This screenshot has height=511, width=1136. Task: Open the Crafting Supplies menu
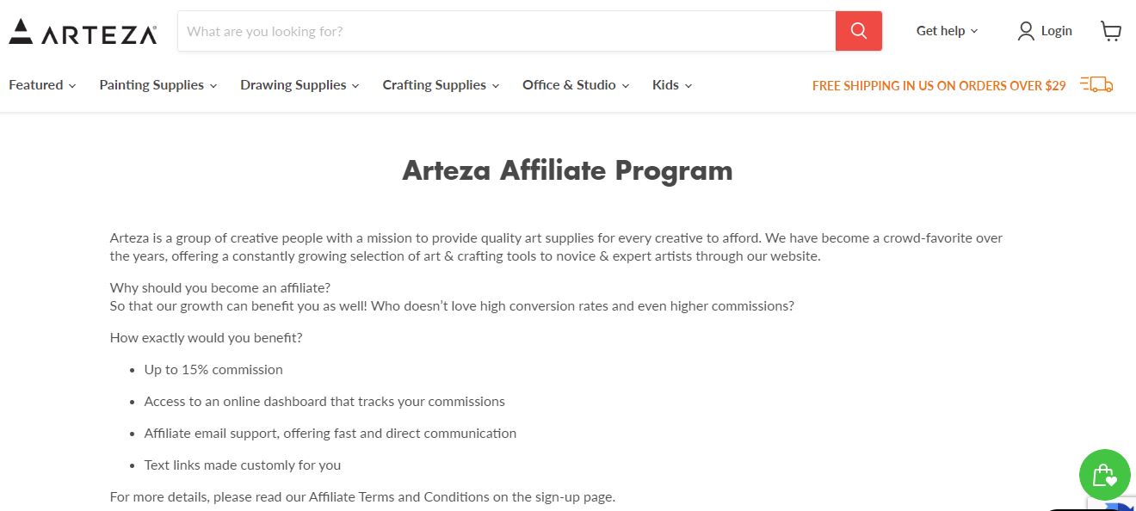tap(441, 85)
